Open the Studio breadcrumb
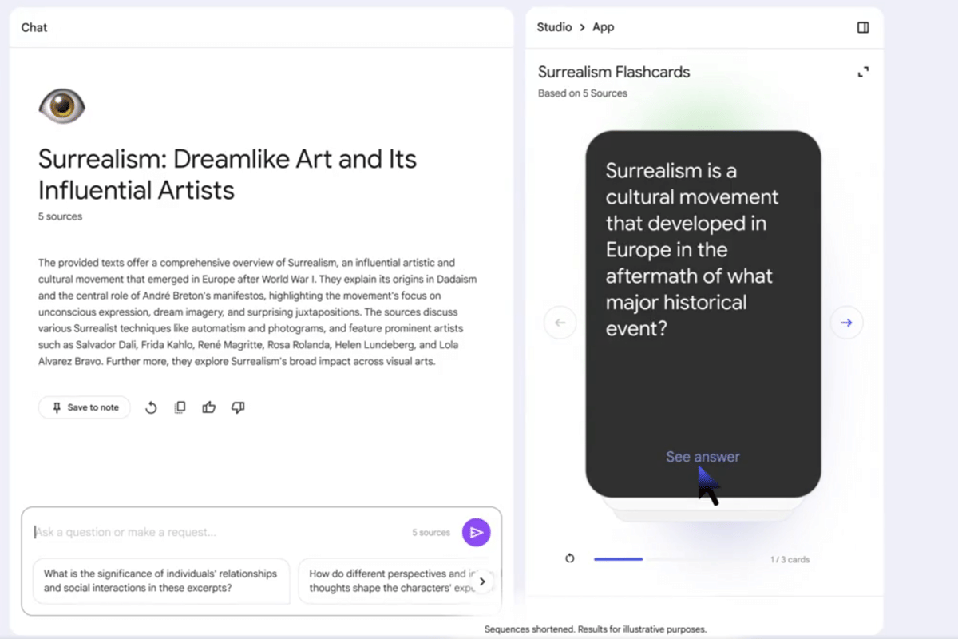 (x=554, y=27)
